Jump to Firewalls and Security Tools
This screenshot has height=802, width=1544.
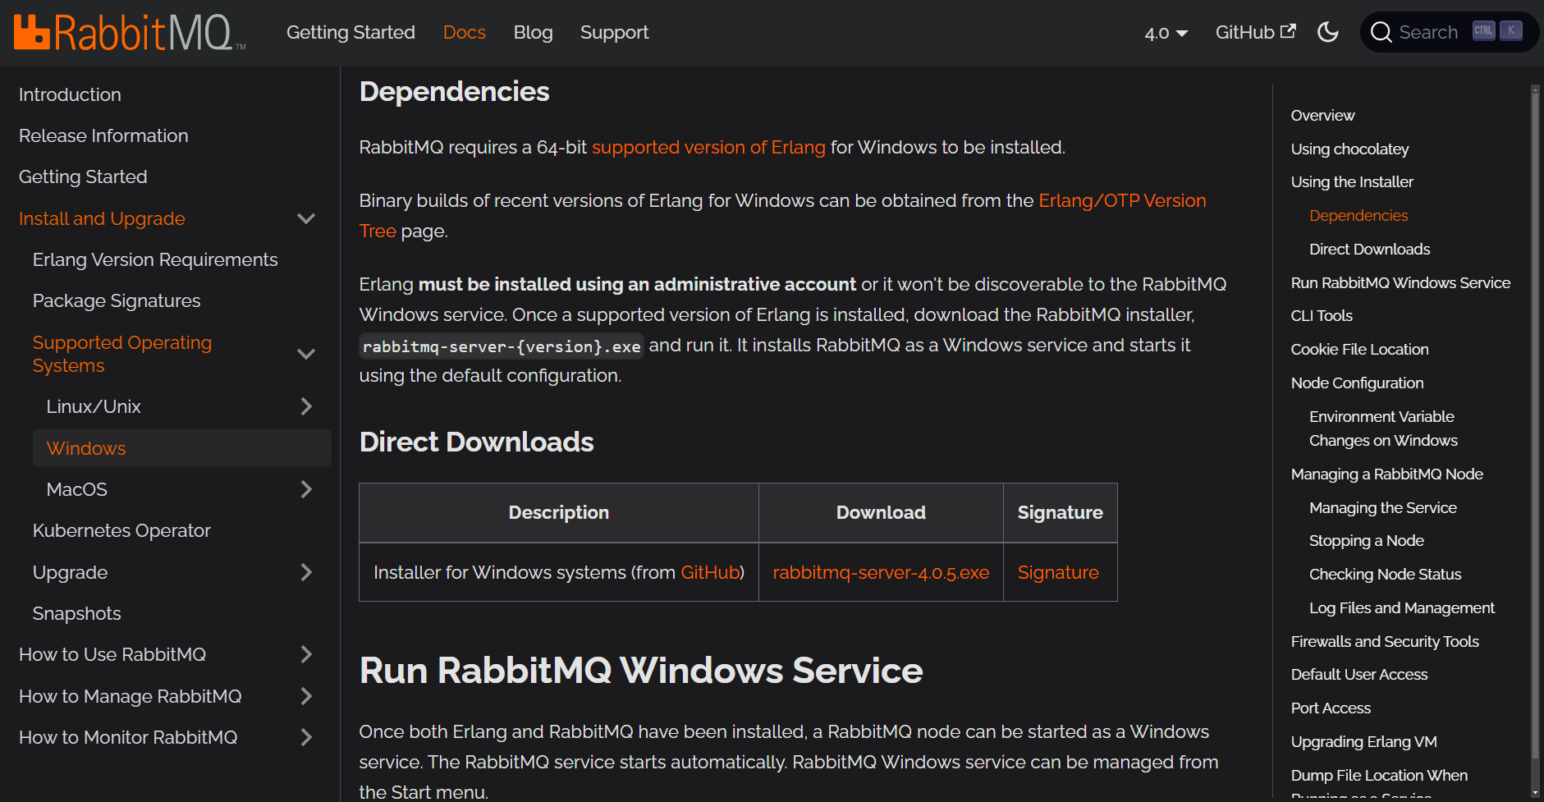(x=1385, y=641)
